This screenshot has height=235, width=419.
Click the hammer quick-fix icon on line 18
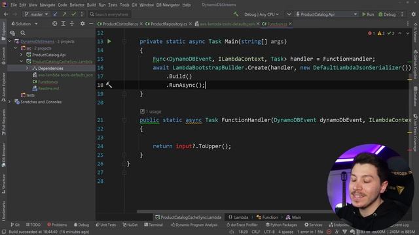point(109,85)
